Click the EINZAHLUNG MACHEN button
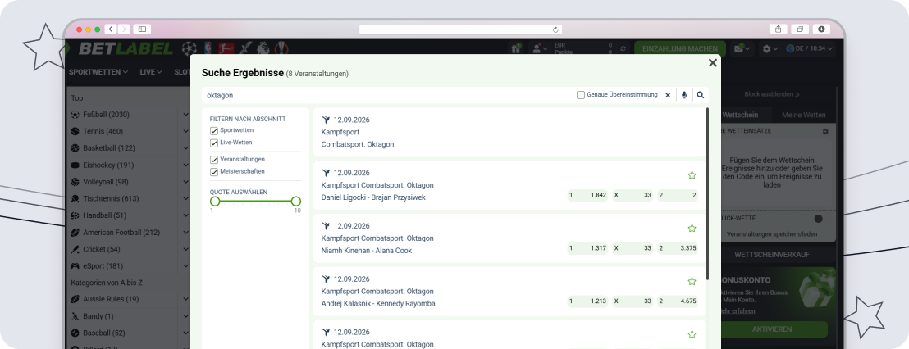This screenshot has height=349, width=909. click(x=680, y=49)
